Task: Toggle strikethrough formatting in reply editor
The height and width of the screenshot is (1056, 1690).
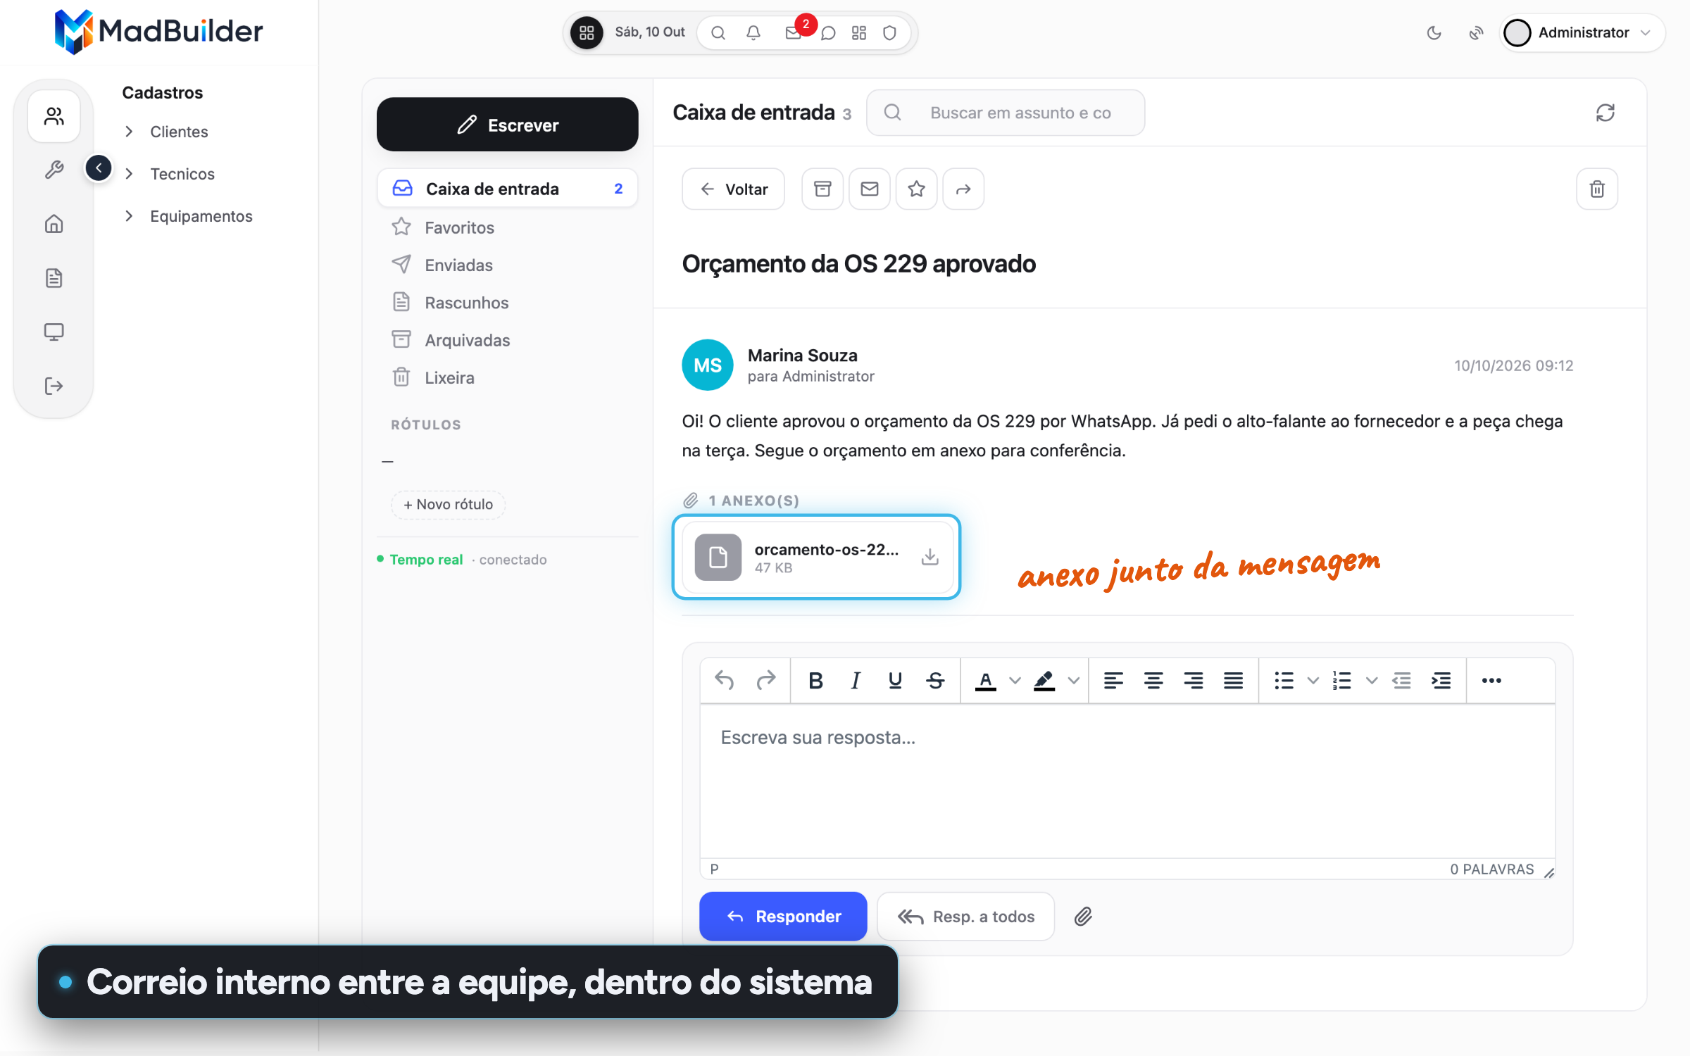Action: click(x=935, y=680)
